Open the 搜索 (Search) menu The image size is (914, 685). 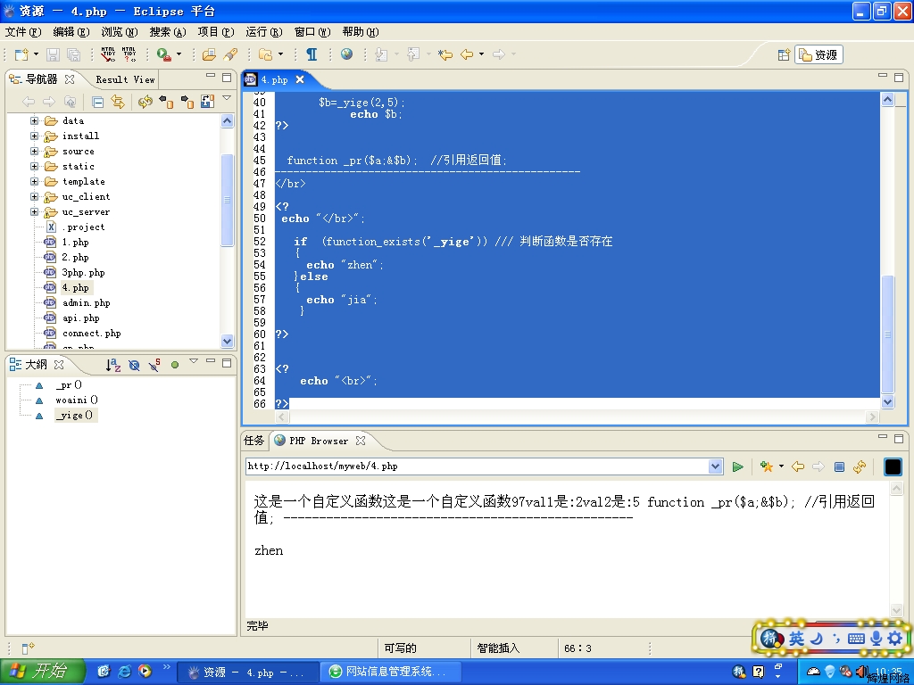tap(168, 32)
